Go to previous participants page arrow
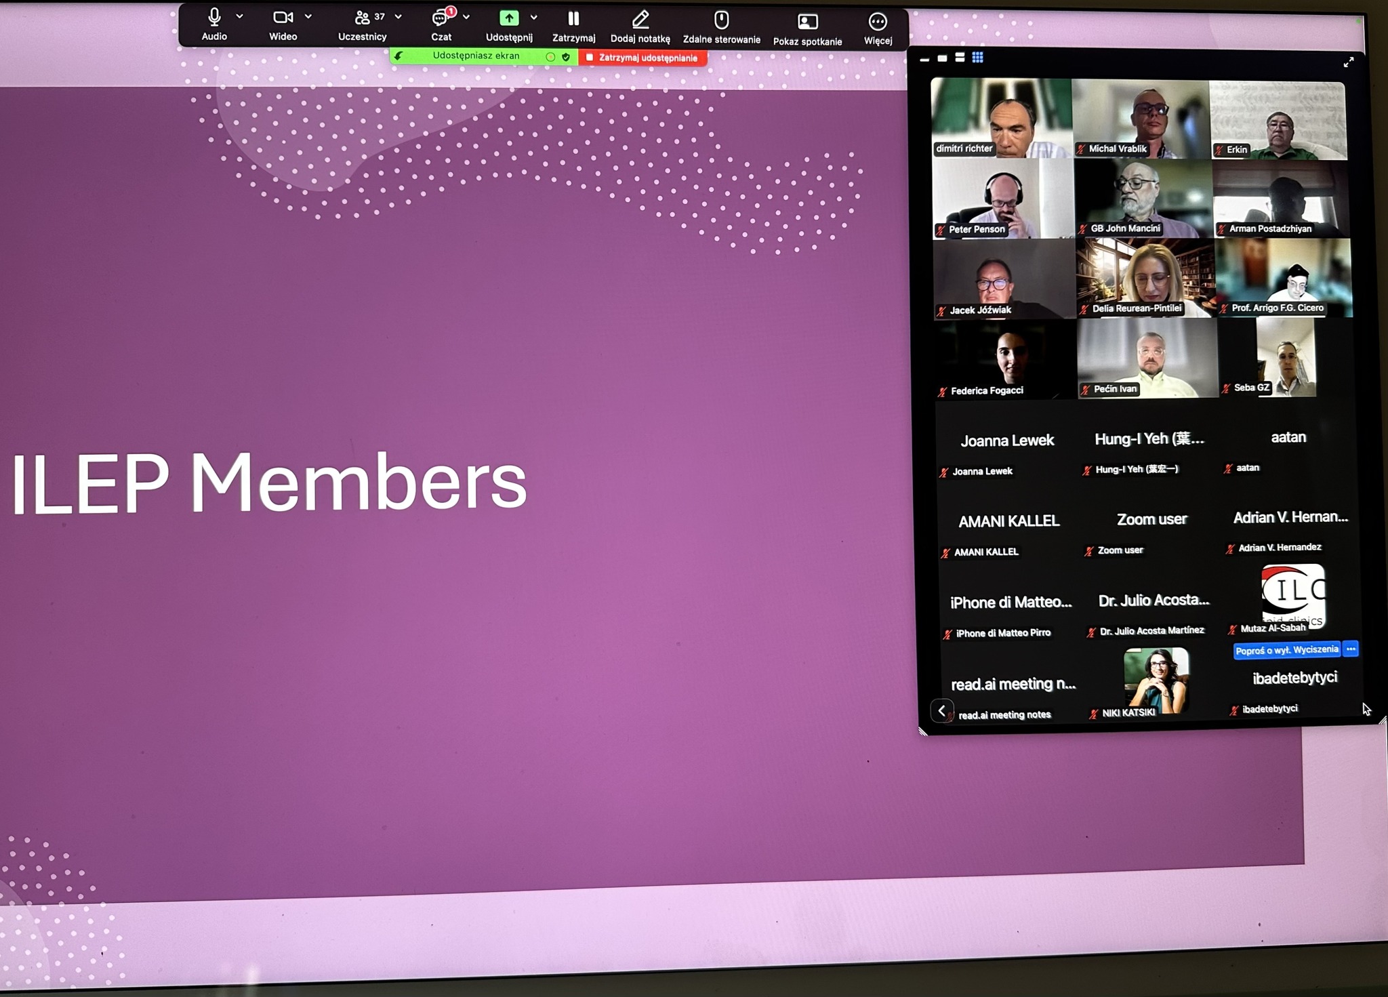This screenshot has width=1388, height=997. click(941, 710)
